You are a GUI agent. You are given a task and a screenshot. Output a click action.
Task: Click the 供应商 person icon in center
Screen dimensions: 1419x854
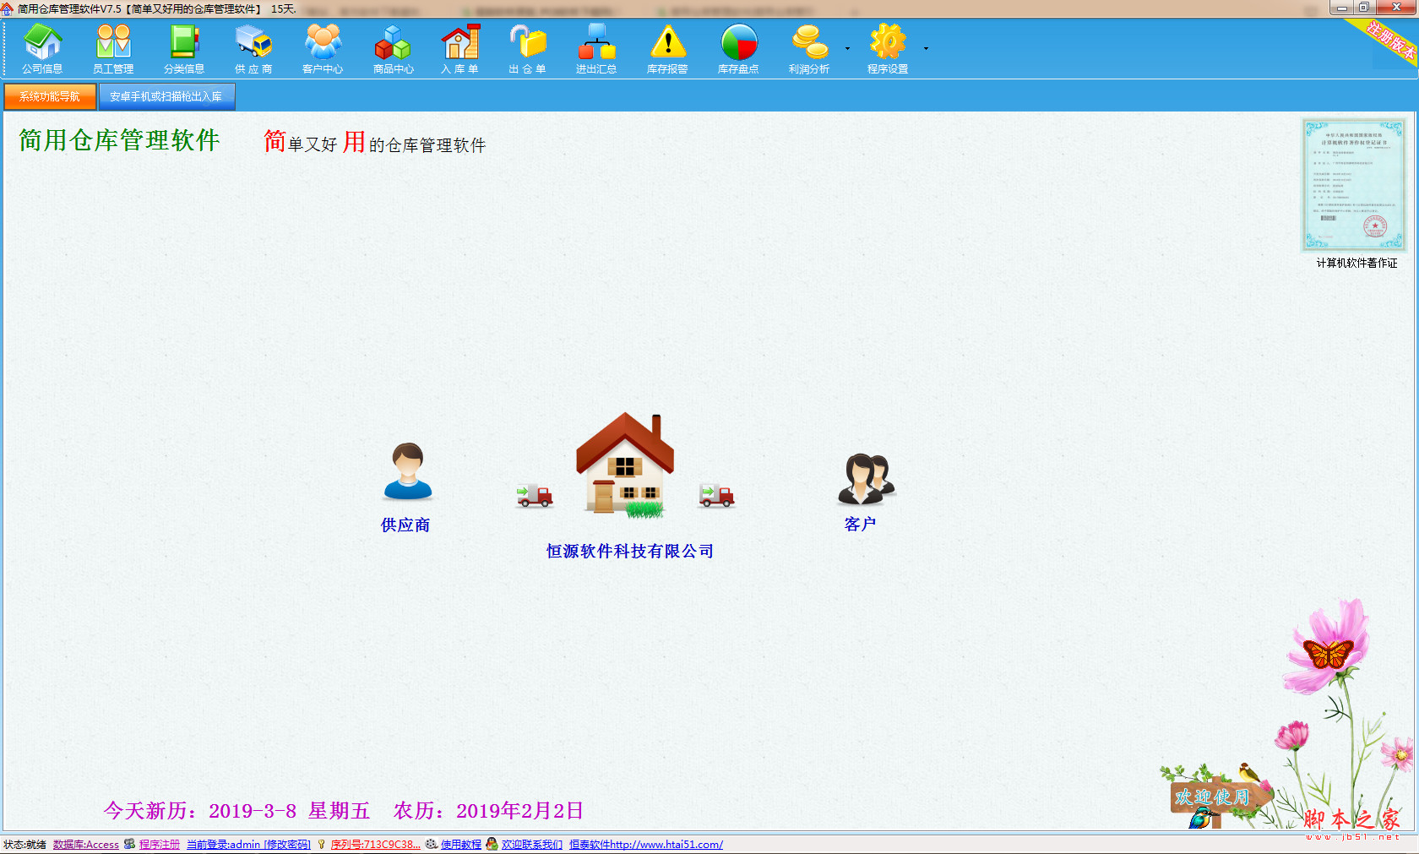click(408, 471)
